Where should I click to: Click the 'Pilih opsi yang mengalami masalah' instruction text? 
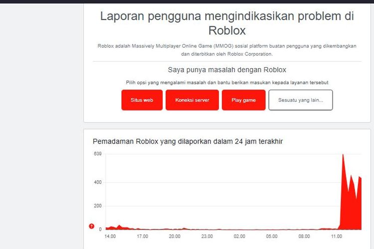click(227, 83)
